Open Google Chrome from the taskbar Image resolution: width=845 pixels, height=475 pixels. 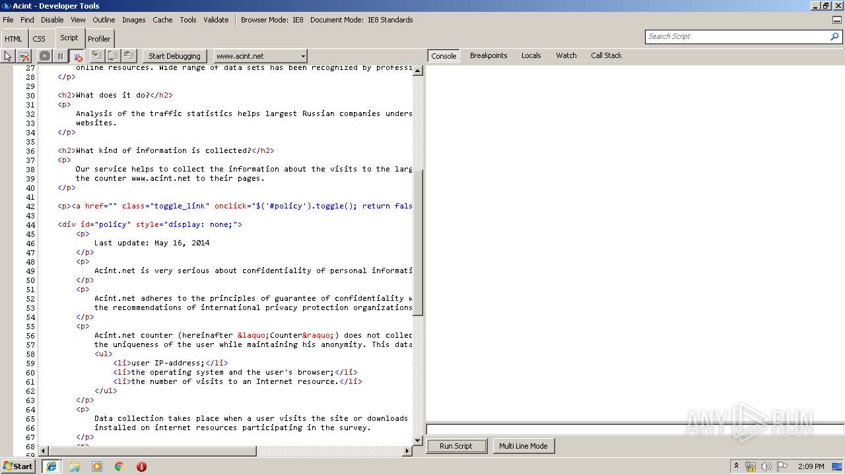[119, 466]
